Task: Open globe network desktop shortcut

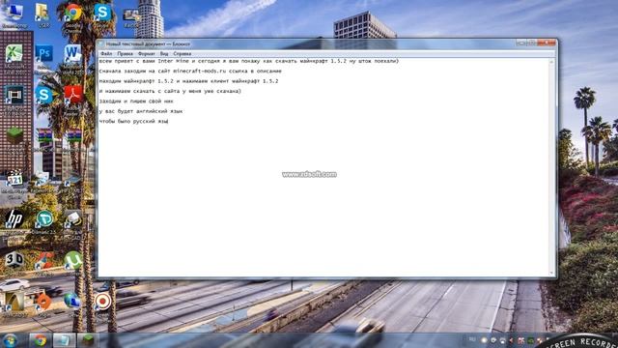Action: [x=72, y=301]
